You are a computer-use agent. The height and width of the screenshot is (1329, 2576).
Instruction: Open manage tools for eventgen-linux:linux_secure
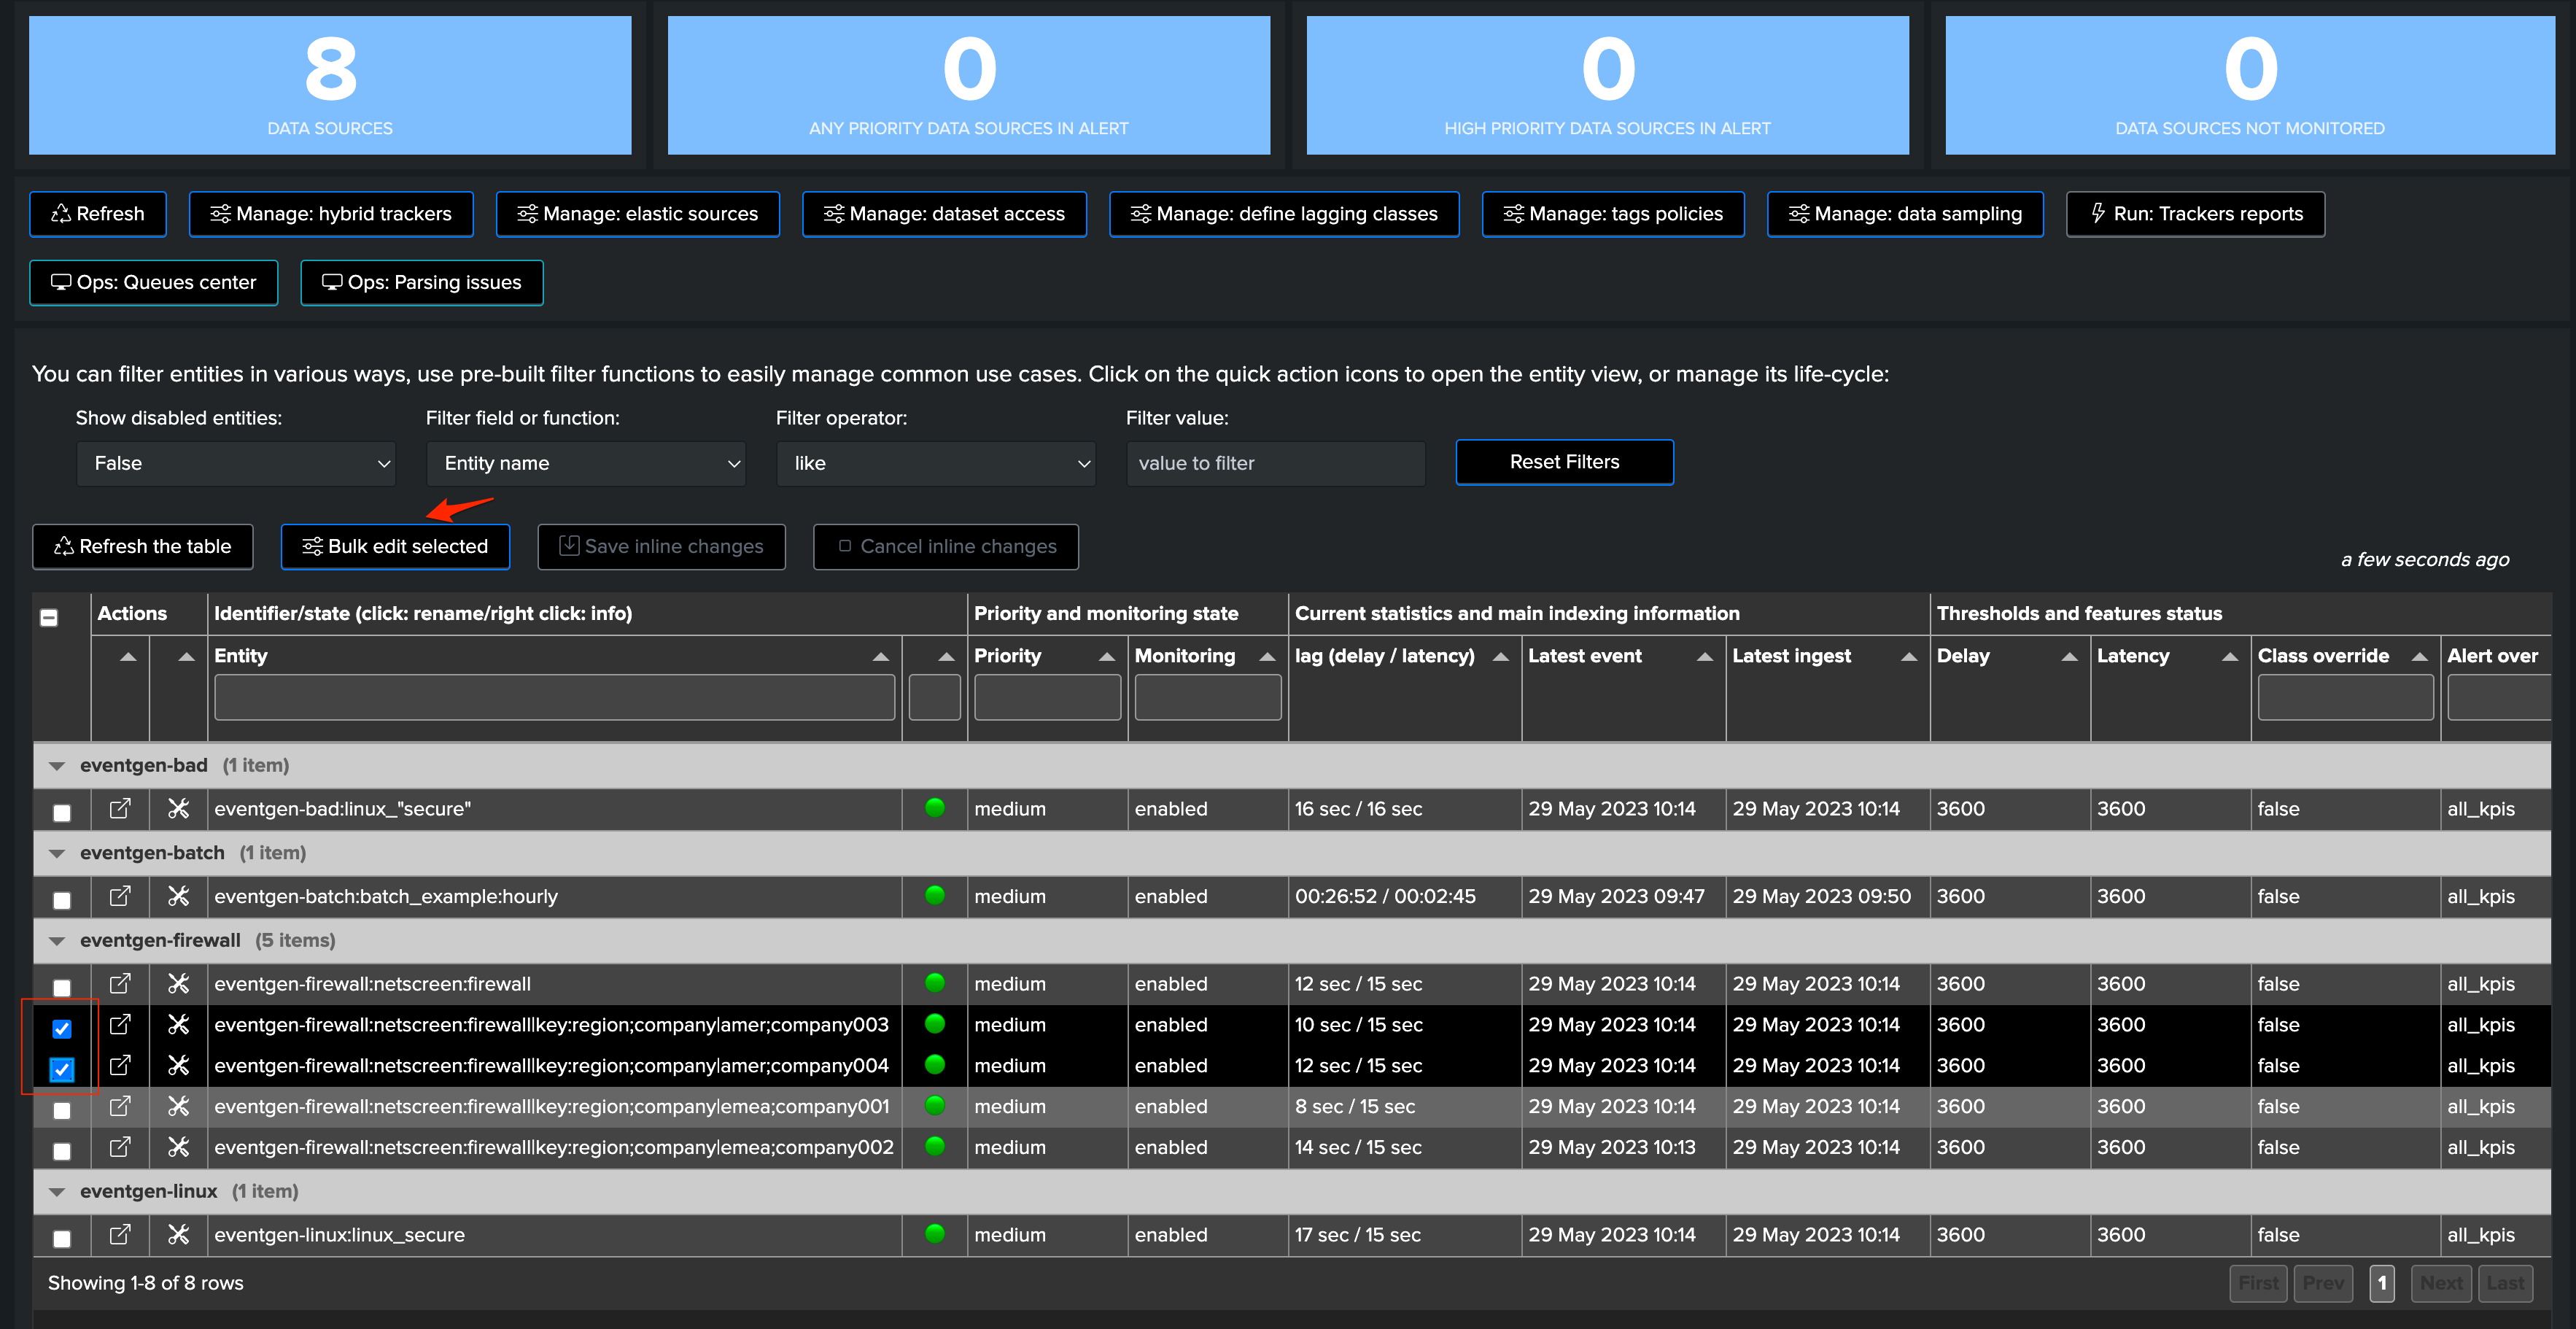(178, 1235)
